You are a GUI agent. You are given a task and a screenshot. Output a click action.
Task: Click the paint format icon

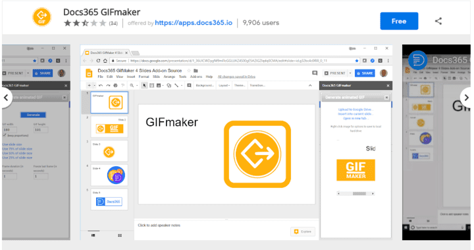point(122,86)
